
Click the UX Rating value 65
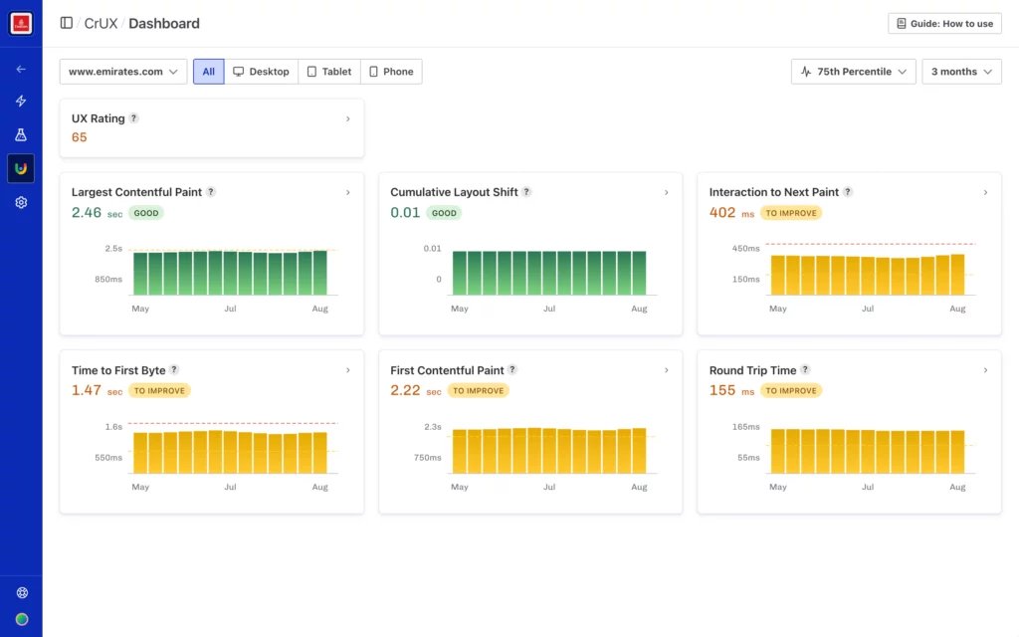click(x=80, y=137)
